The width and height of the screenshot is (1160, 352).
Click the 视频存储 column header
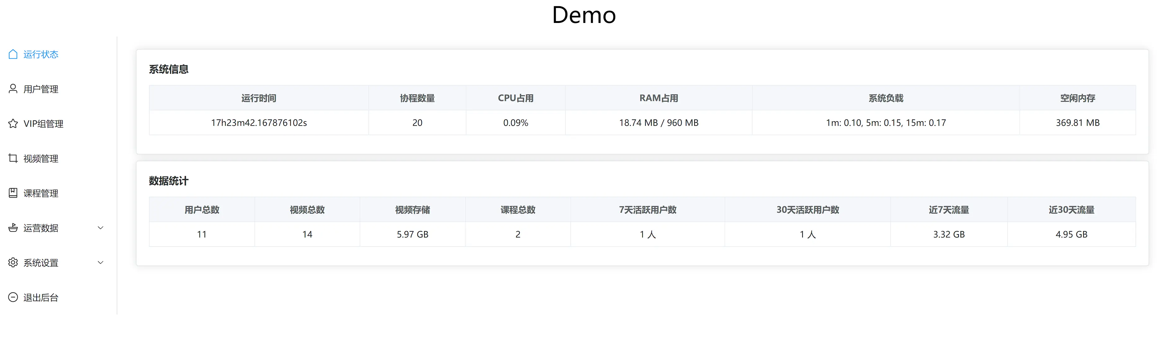[x=412, y=209]
